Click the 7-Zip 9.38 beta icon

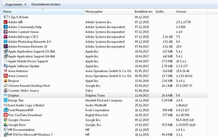tap(6, 17)
